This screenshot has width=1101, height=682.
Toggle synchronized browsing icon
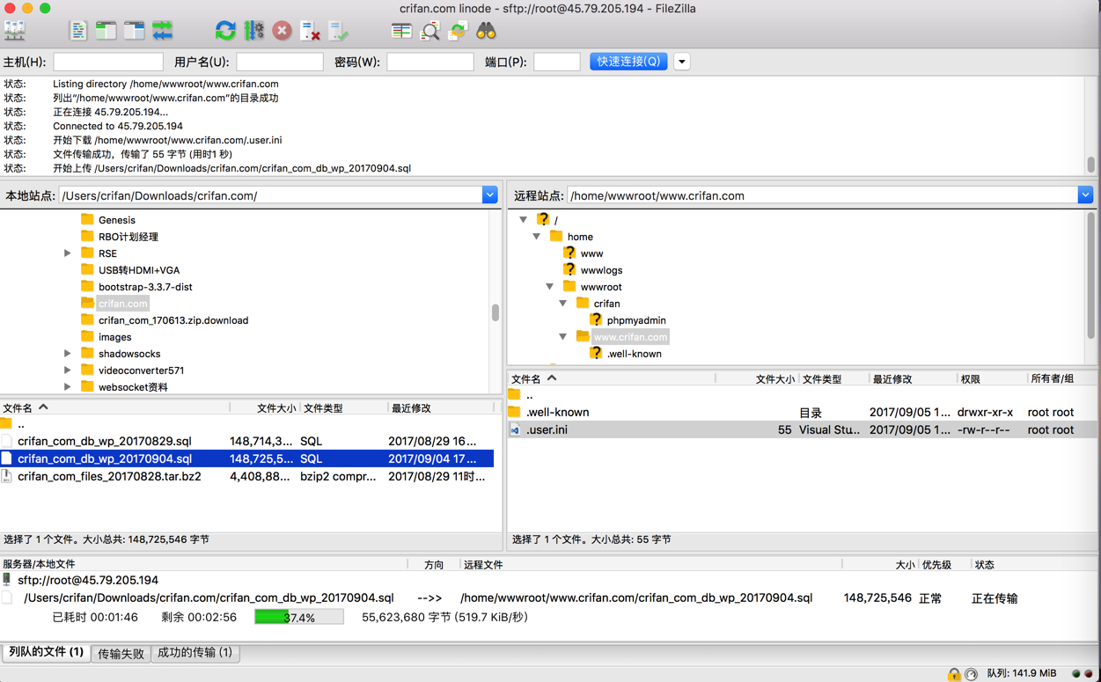click(x=458, y=31)
